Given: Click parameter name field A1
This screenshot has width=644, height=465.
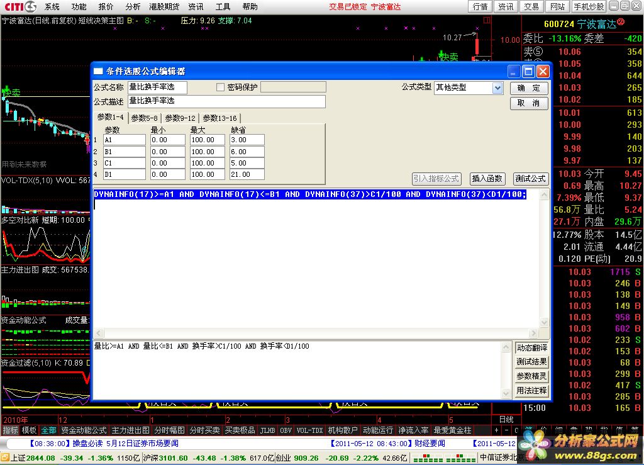Looking at the screenshot, I should [124, 140].
